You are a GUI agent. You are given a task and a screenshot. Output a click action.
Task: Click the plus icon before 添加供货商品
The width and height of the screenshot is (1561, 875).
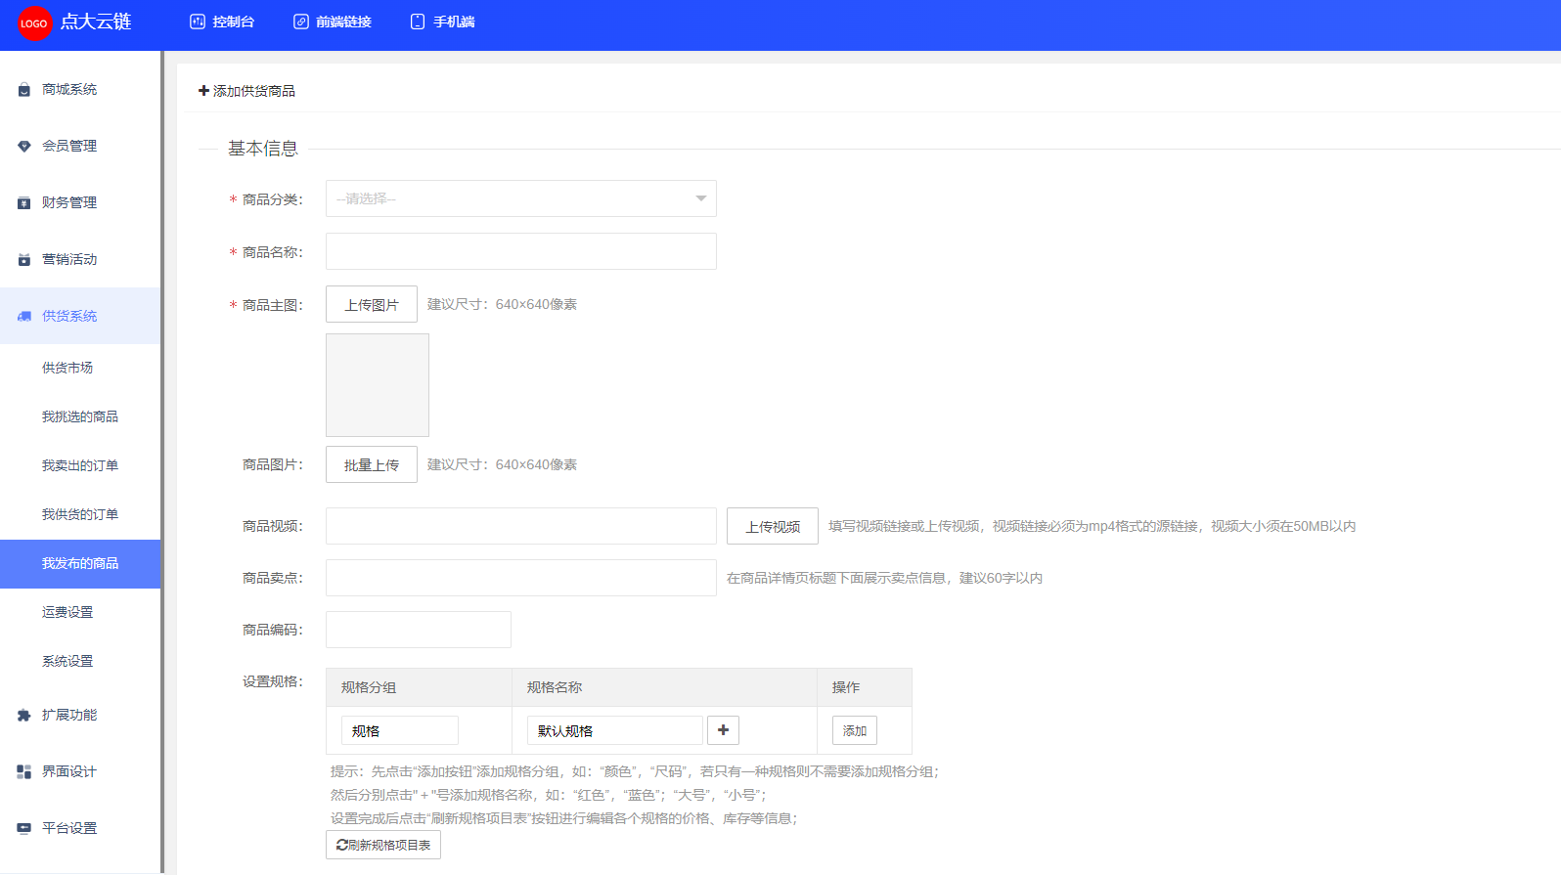click(203, 91)
